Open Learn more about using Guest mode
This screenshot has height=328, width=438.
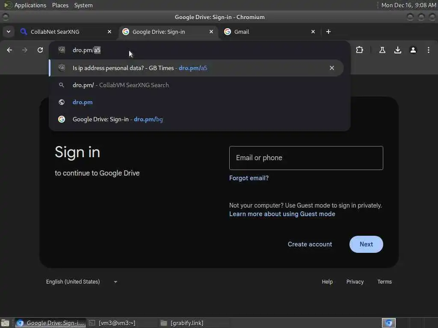point(282,214)
